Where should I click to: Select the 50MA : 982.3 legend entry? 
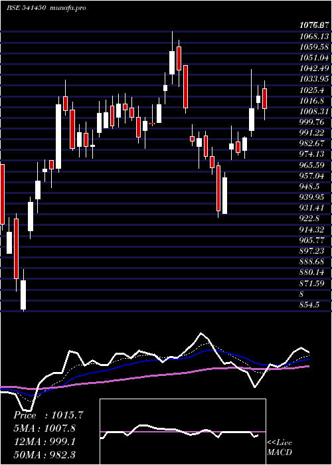click(44, 454)
